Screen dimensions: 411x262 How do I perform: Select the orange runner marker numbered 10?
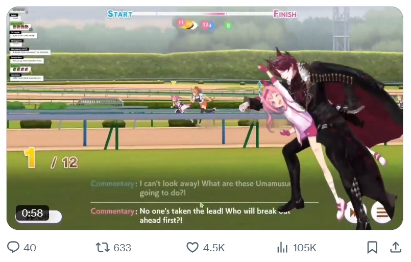click(188, 25)
